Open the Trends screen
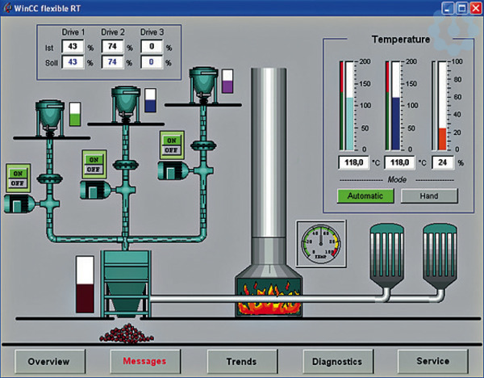Image resolution: width=484 pixels, height=378 pixels. (242, 361)
